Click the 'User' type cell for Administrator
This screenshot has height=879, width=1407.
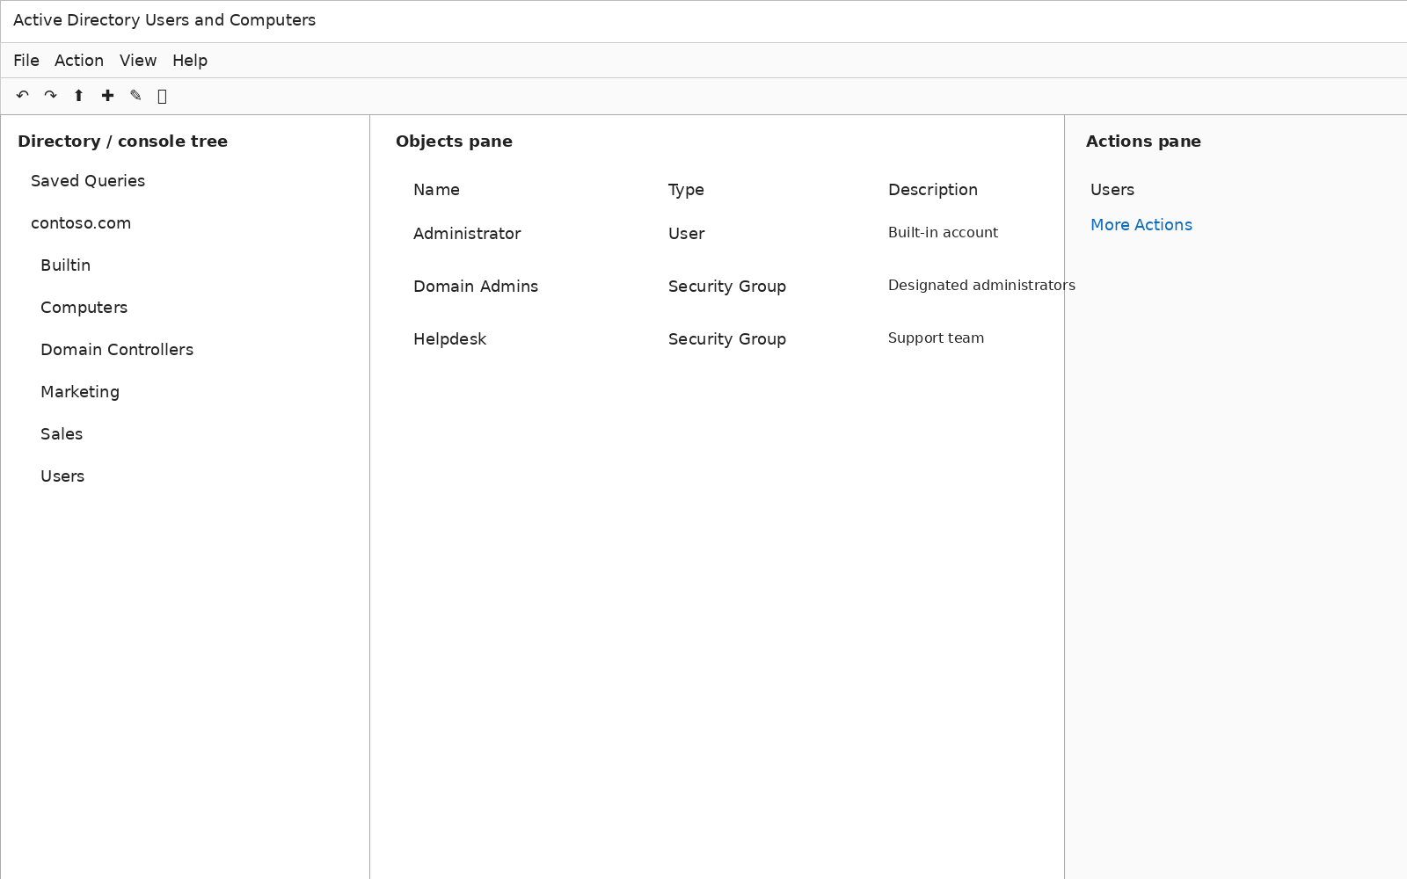[687, 234]
